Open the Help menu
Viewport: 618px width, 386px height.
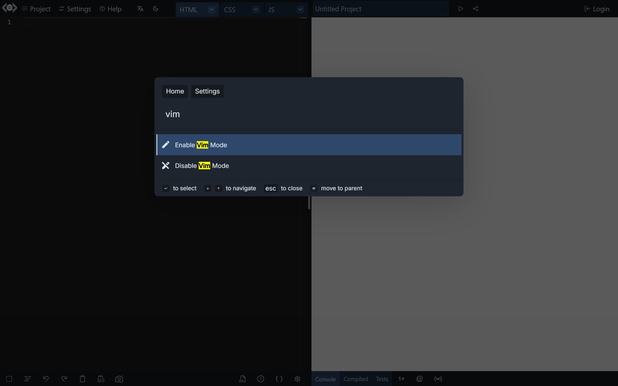110,9
